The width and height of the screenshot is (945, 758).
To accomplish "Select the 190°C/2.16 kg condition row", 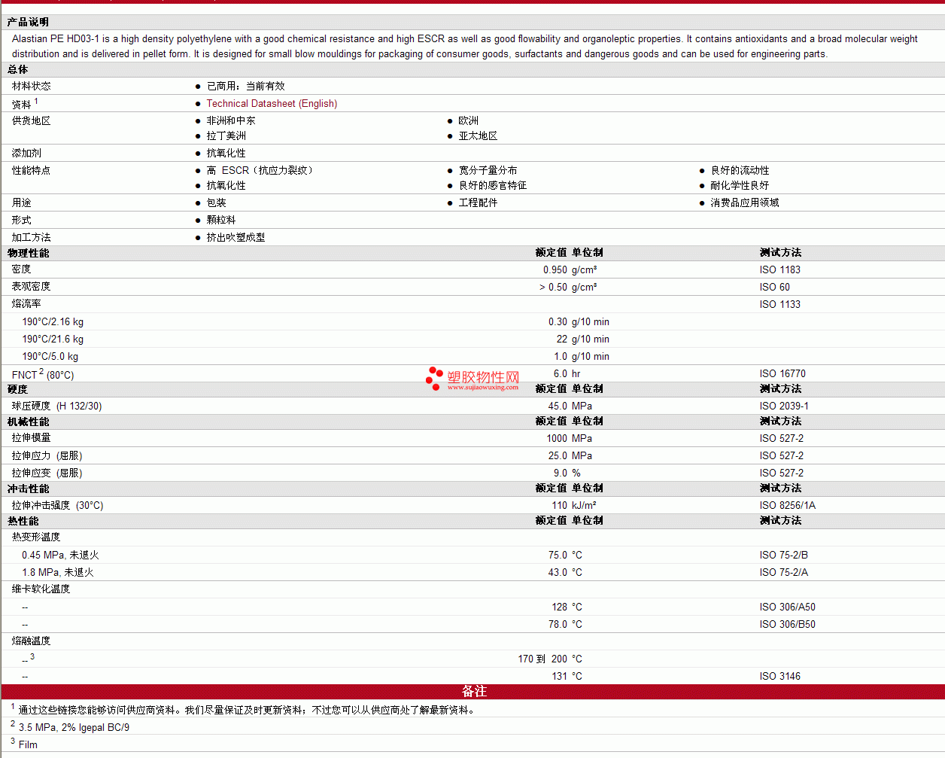I will [53, 322].
